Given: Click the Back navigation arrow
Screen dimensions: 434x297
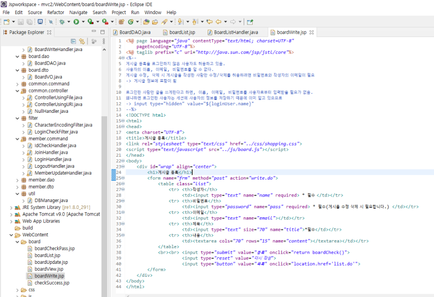Looking at the screenshot, I should [x=218, y=21].
